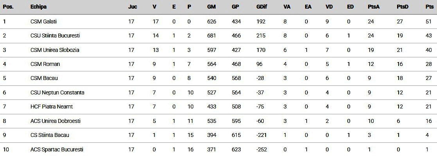Screen dimensions: 437x158
Task: Select CSU Neptun Constanta row name
Action: (x=57, y=92)
